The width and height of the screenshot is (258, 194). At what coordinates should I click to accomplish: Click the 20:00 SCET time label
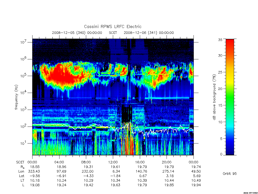pos(167,162)
